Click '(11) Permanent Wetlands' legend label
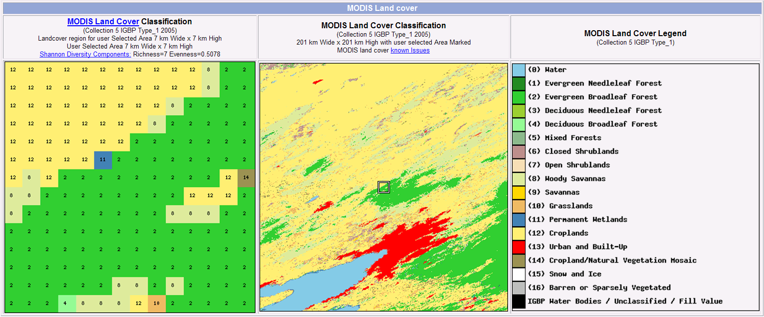The height and width of the screenshot is (317, 764). pyautogui.click(x=578, y=219)
